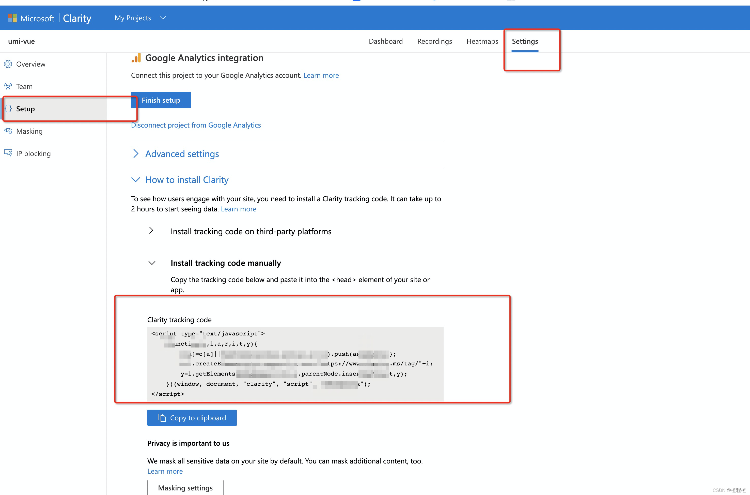Click the clipboard icon on Copy button
Screen dimensions: 750x495
[x=162, y=418]
